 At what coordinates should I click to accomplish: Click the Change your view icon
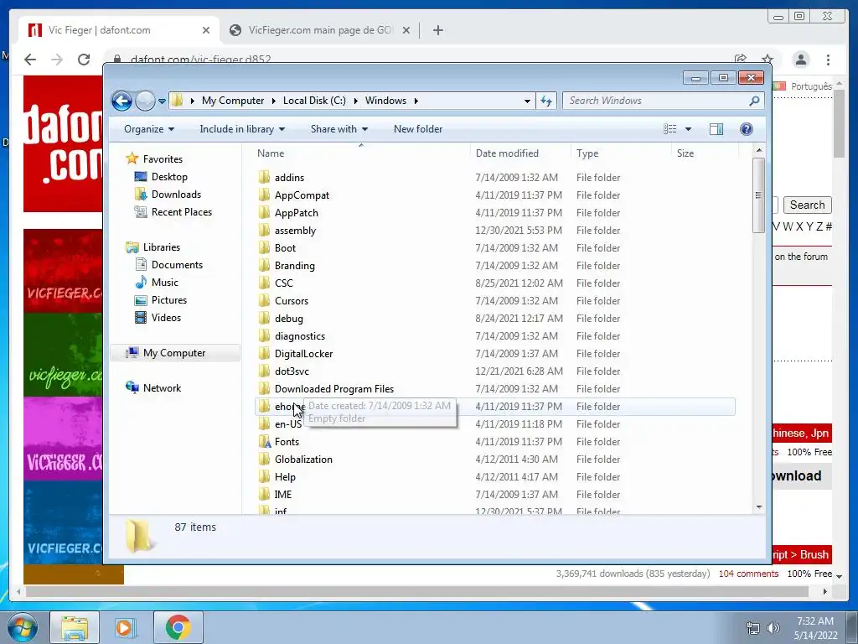coord(669,129)
